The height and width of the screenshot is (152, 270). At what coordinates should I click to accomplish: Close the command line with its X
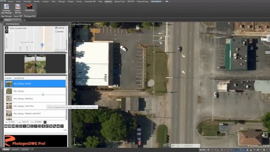click(x=166, y=146)
